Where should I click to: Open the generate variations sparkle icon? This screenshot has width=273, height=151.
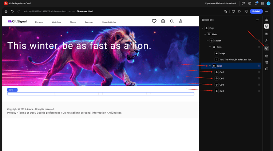266,40
